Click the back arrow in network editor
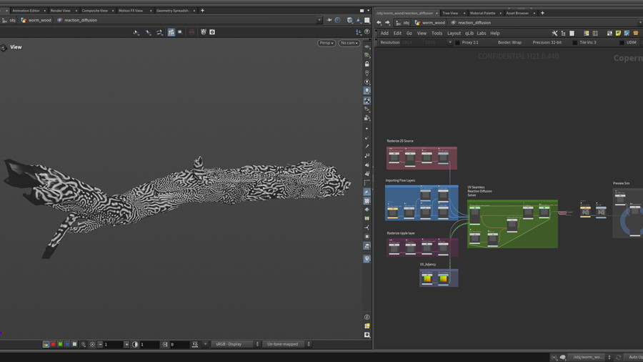 coord(379,22)
